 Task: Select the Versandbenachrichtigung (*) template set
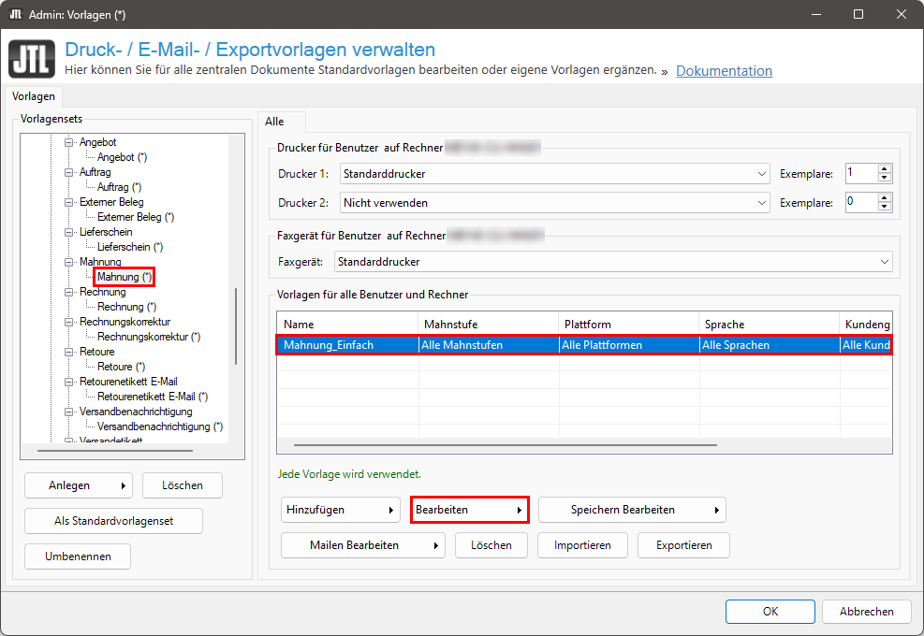pos(160,426)
